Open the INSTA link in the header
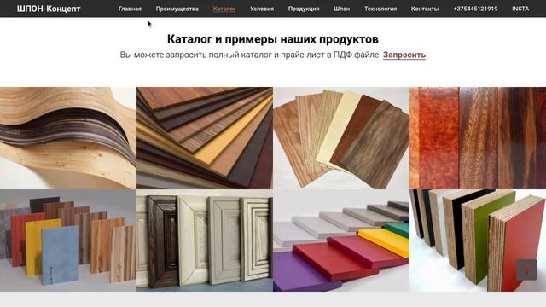This screenshot has height=307, width=546. tap(520, 9)
